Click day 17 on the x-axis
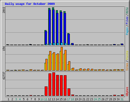 (x=69, y=99)
